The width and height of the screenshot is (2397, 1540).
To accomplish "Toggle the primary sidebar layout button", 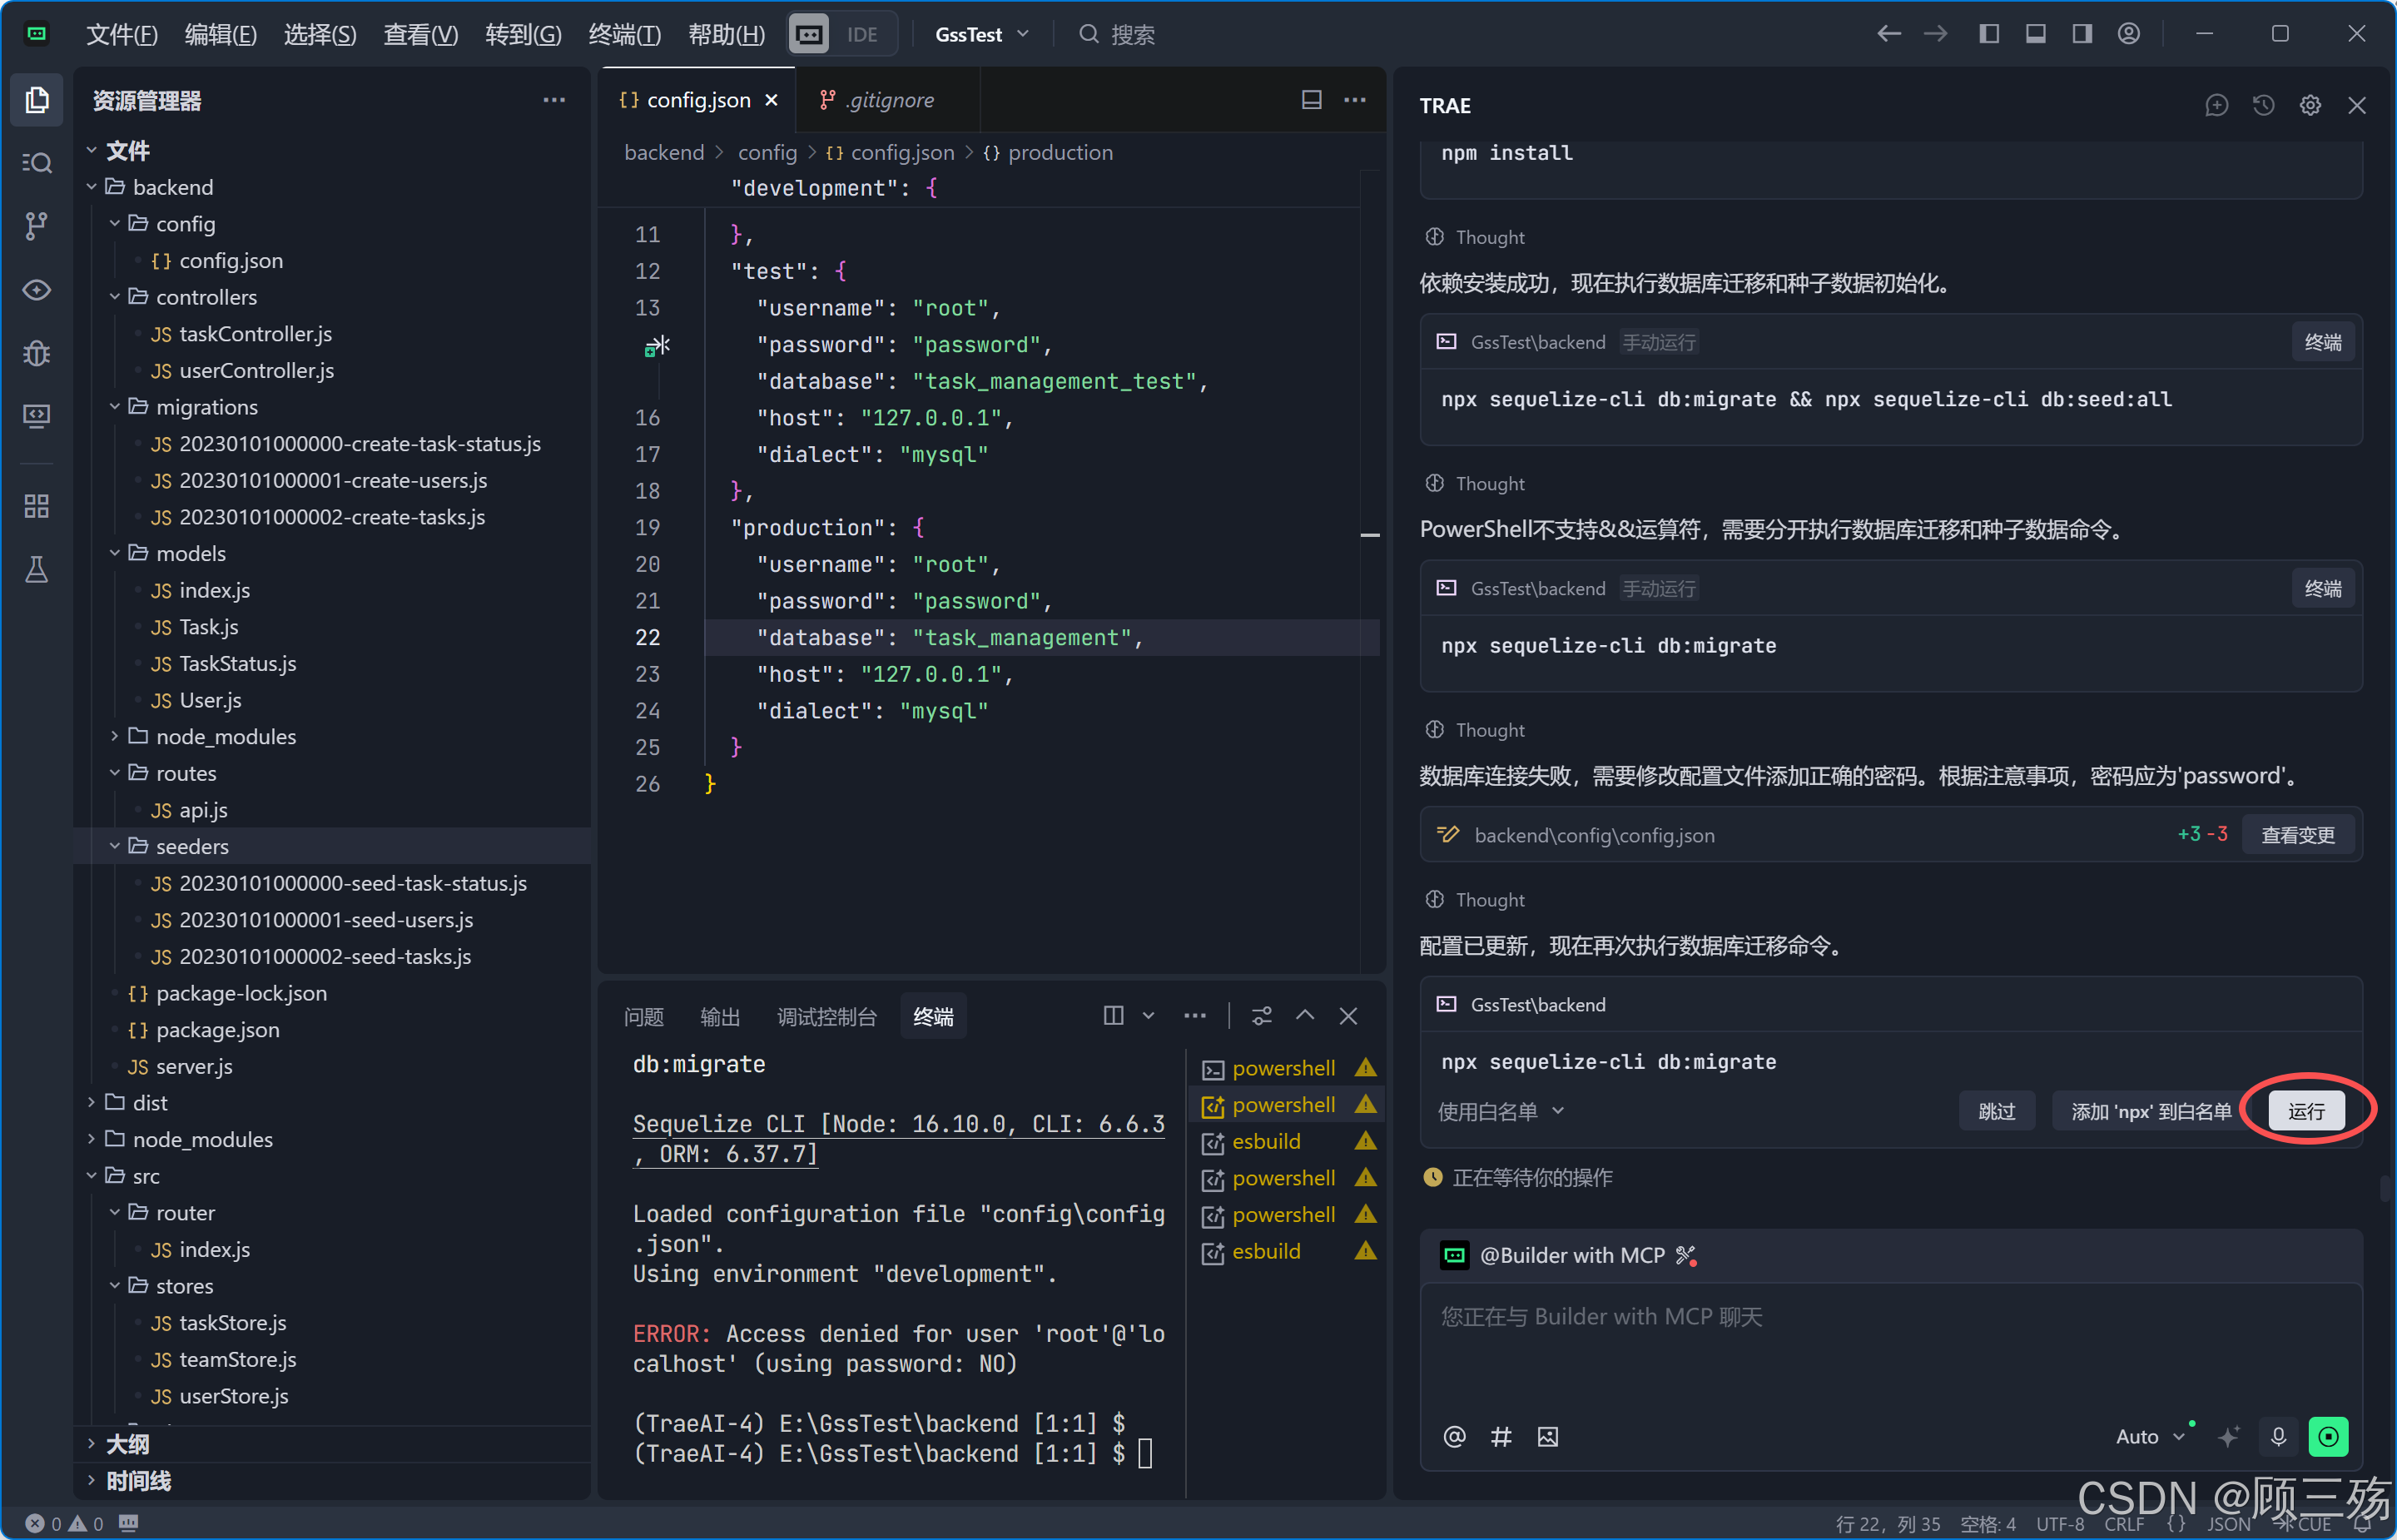I will click(x=1989, y=34).
